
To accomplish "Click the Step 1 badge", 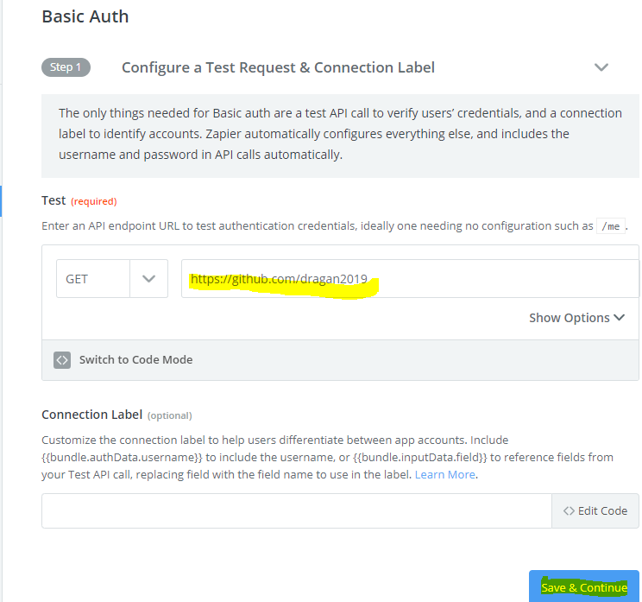I will coord(66,67).
